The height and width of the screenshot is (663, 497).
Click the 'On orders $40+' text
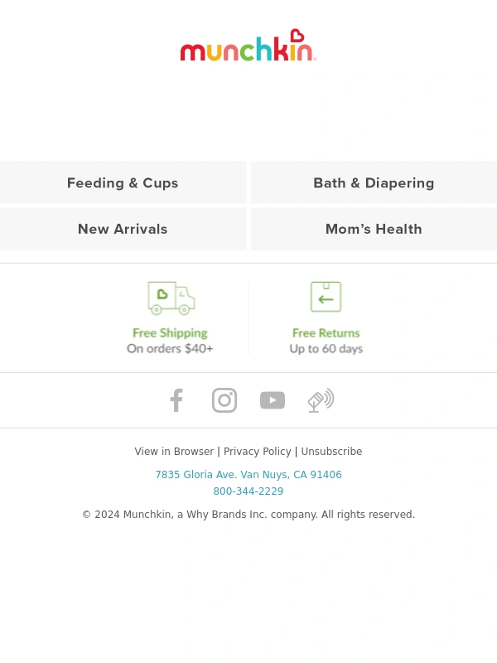pyautogui.click(x=170, y=348)
